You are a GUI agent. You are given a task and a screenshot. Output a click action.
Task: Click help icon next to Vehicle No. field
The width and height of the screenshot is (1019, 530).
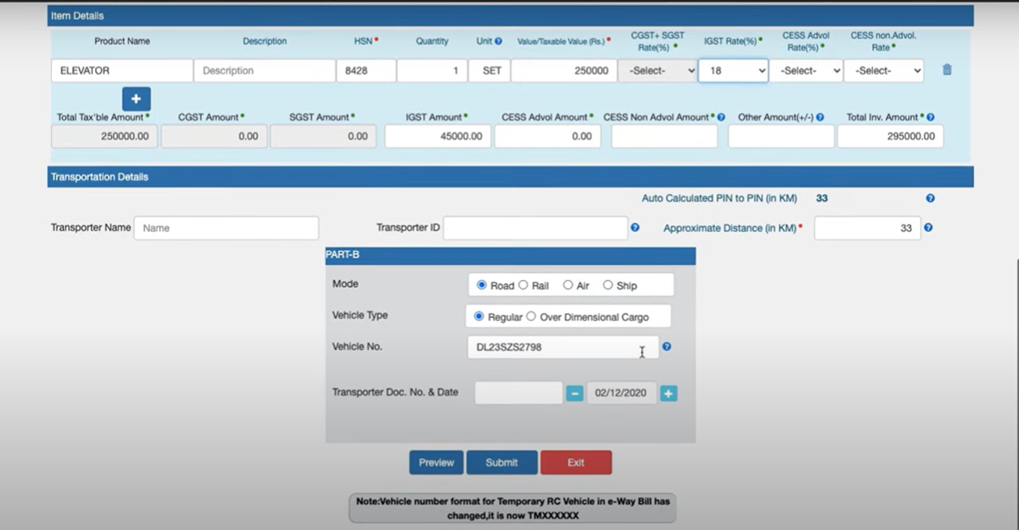pos(667,347)
